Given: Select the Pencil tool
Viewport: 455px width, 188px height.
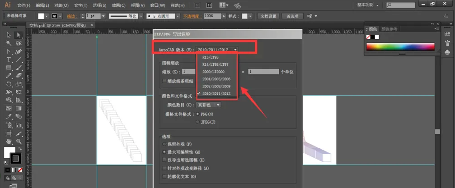Looking at the screenshot, I should (9, 76).
